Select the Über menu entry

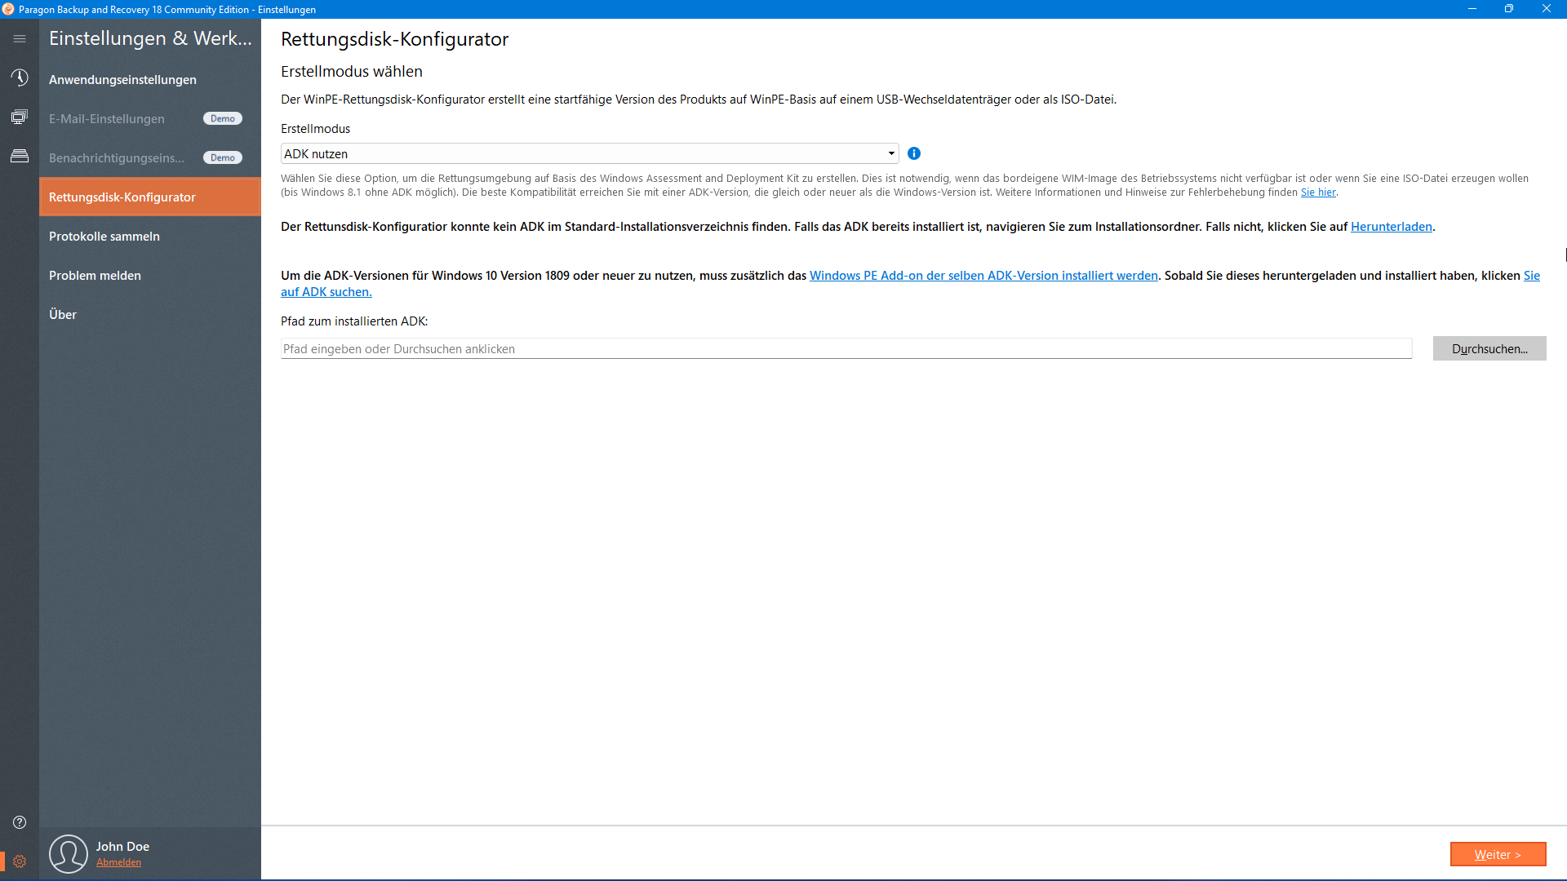63,314
